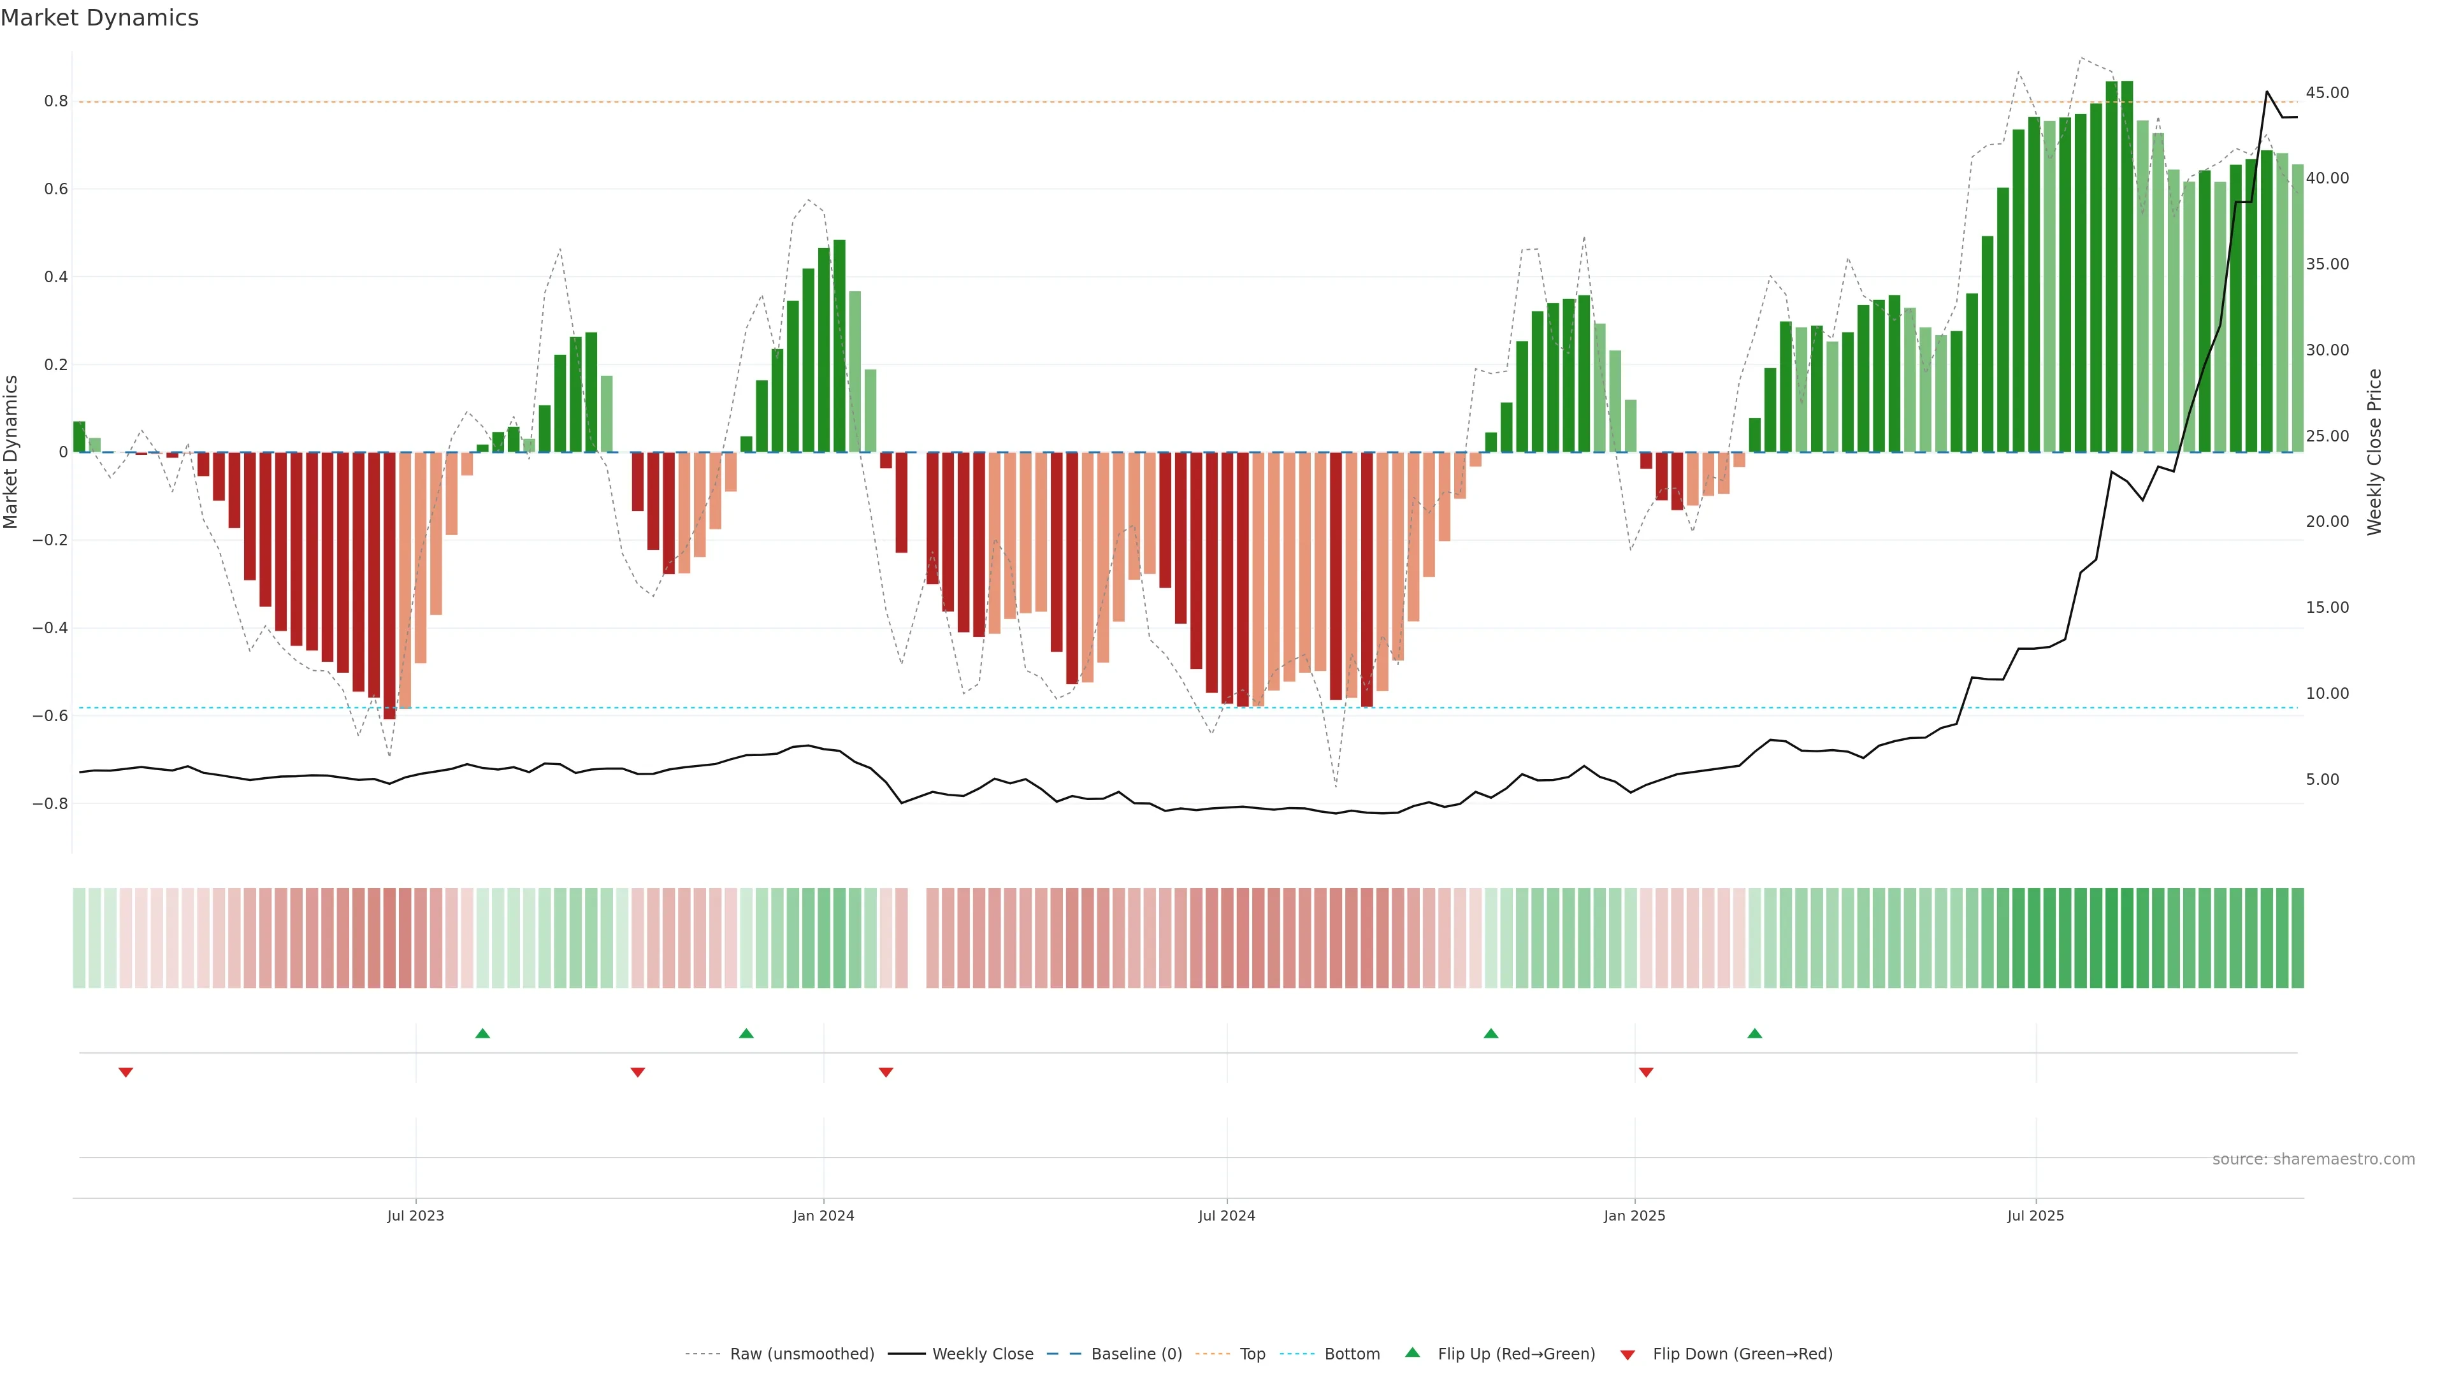Click the 0.8 tick on Market Dynamics axis
The image size is (2447, 1376).
pos(55,101)
